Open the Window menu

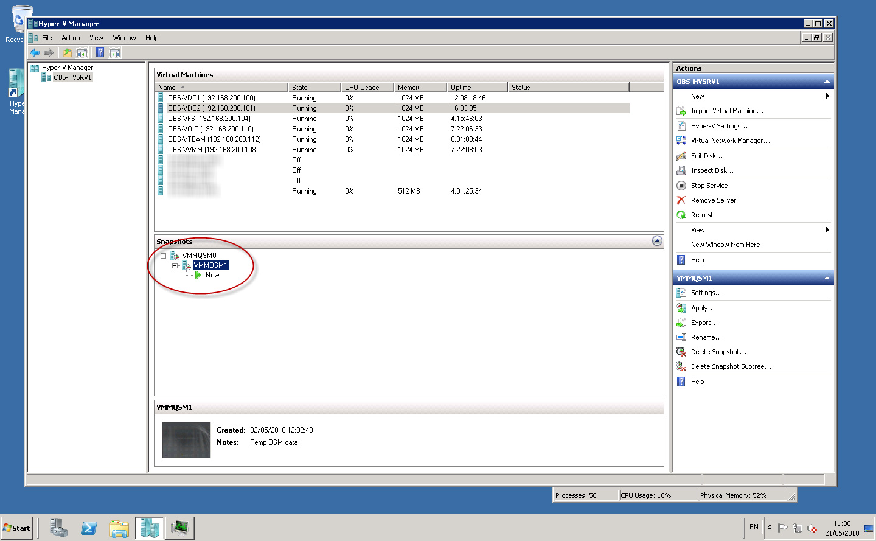click(x=124, y=37)
